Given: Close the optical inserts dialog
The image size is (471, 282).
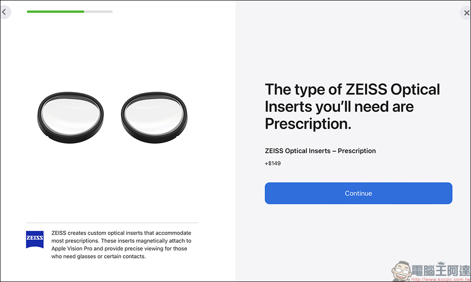Looking at the screenshot, I should click(x=466, y=13).
